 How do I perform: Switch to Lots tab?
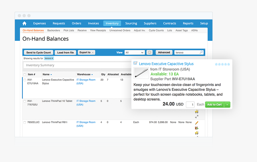169,30
